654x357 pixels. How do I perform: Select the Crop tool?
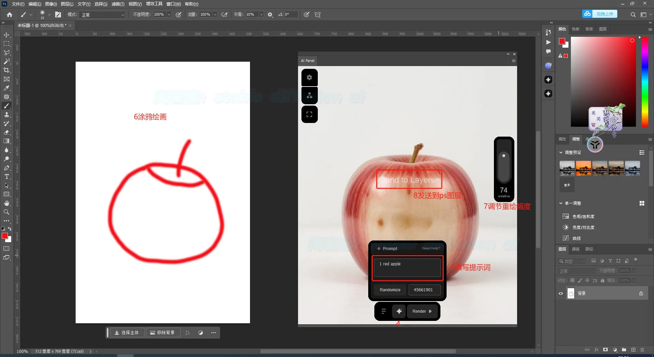[6, 70]
